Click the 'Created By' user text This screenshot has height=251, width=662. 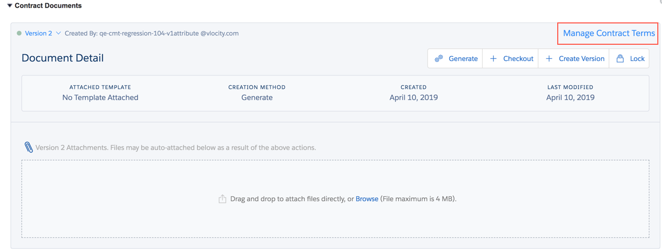[x=152, y=33]
